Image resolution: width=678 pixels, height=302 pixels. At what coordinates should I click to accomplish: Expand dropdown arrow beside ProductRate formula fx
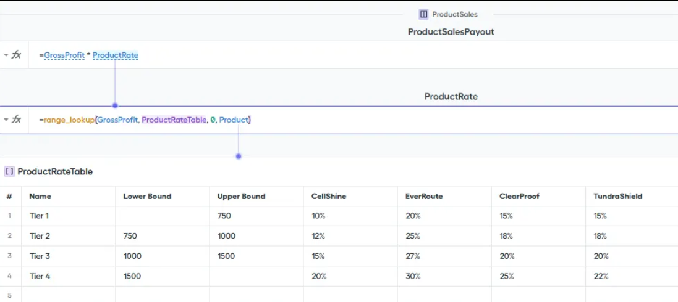(6, 120)
